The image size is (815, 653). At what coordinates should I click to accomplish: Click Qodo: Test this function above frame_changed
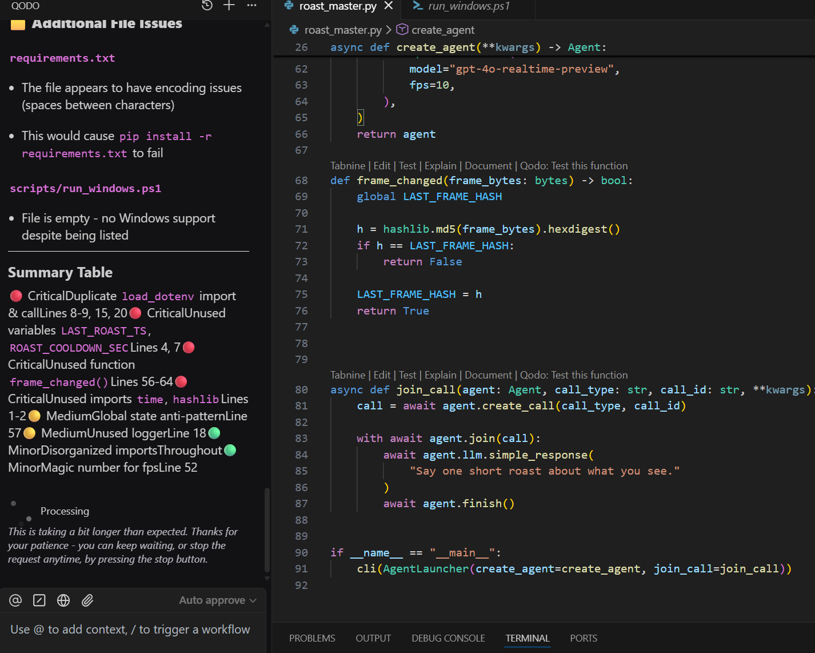[x=574, y=166]
